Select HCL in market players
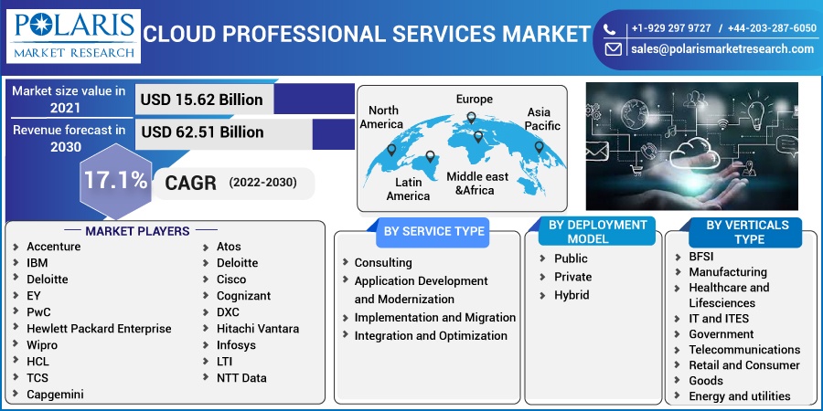823x411 pixels. coord(37,361)
